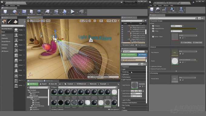Click Save All button
The width and height of the screenshot is (206, 116).
(x=53, y=84)
